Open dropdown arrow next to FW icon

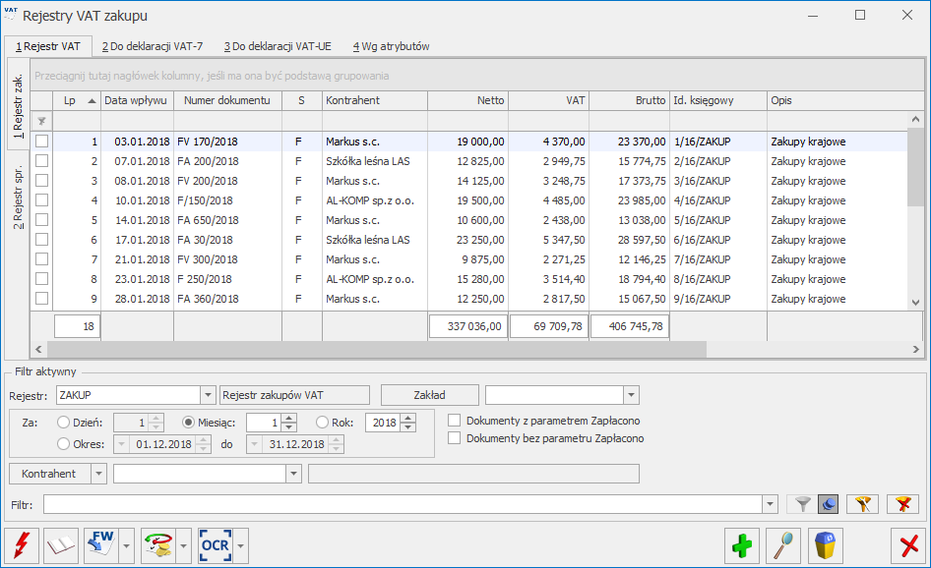[126, 545]
